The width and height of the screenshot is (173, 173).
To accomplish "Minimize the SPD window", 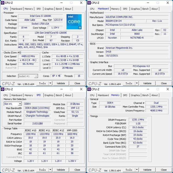I will pyautogui.click(x=62, y=89).
